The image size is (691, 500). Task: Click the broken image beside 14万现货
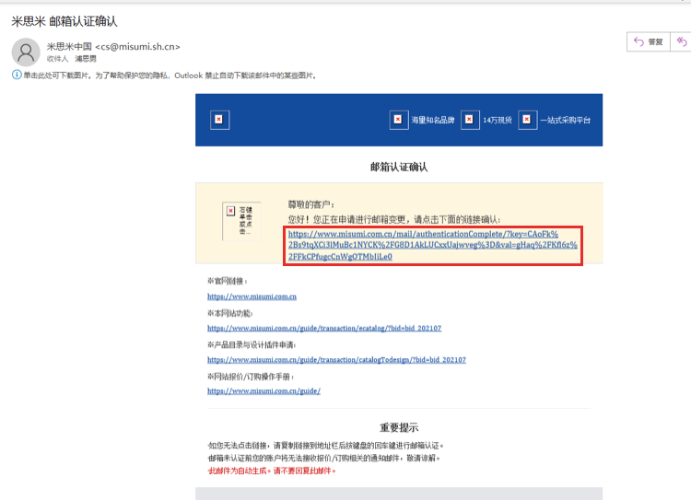(x=470, y=120)
